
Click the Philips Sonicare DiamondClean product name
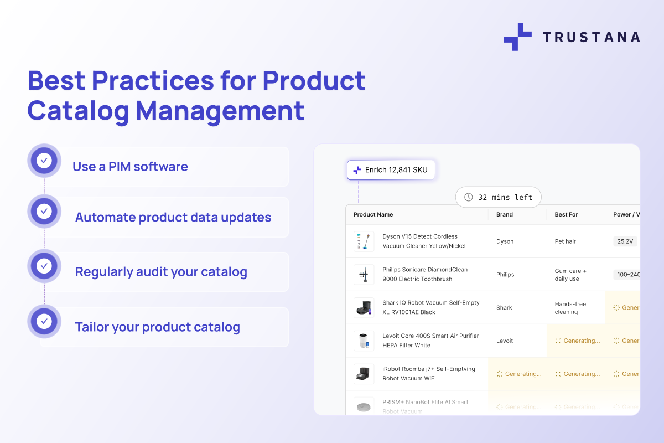coord(425,274)
